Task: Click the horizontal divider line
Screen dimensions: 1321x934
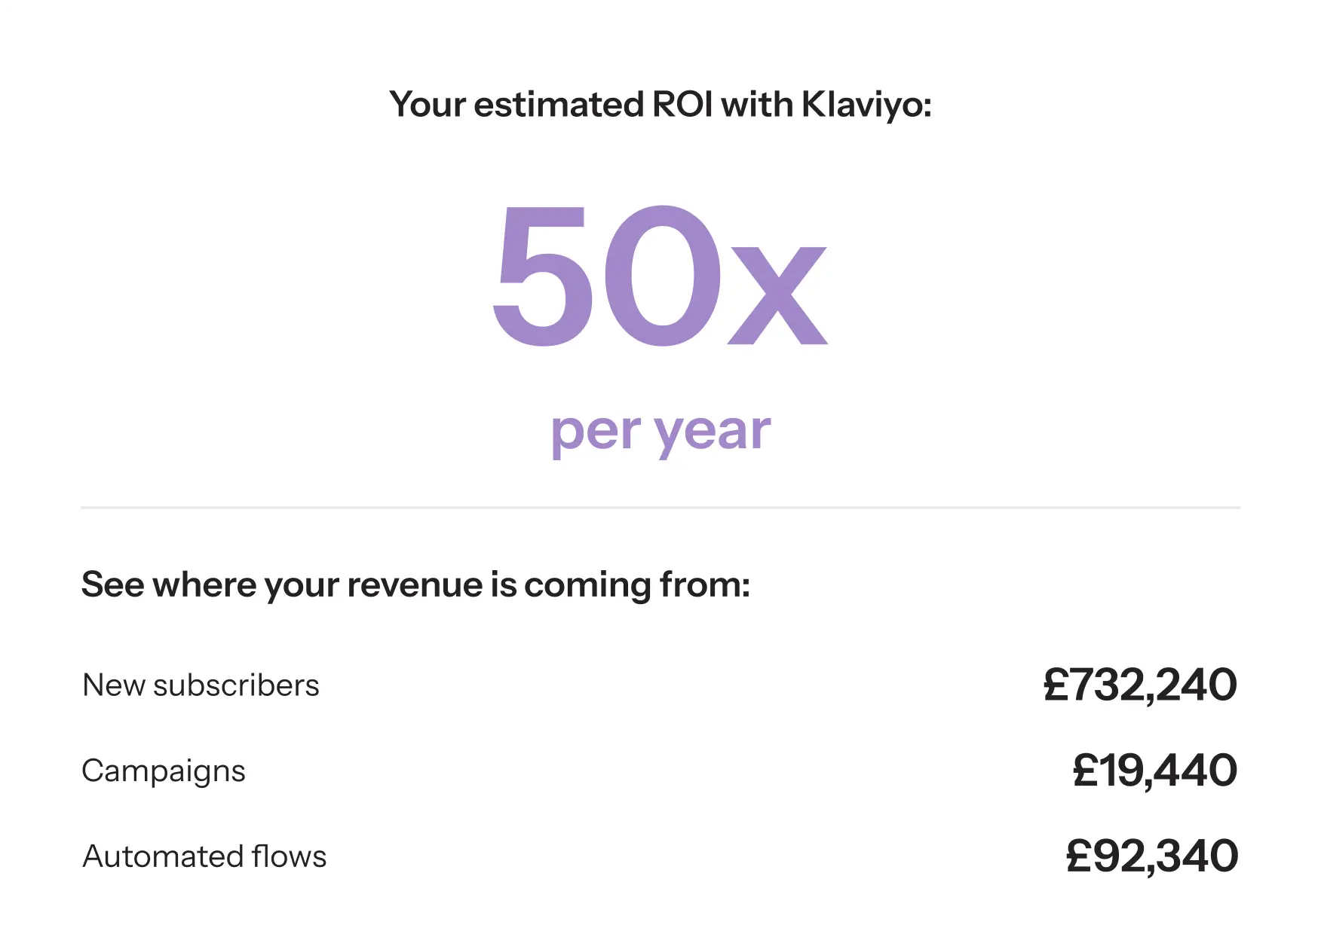Action: (x=660, y=508)
